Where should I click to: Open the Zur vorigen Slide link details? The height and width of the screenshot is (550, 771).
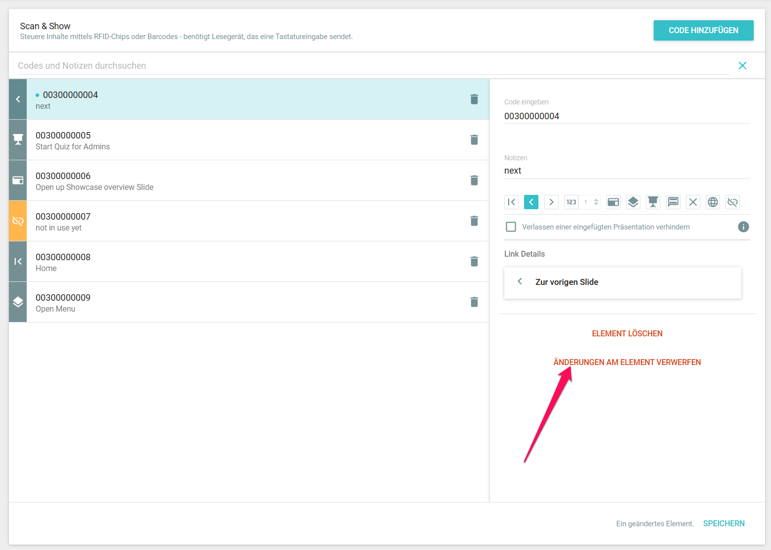[x=622, y=282]
